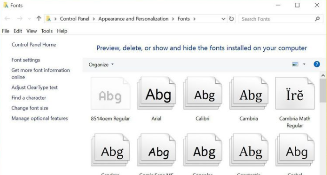Select the Comic Sans MS font icon

pyautogui.click(x=156, y=150)
